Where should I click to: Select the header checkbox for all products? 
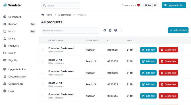click(42, 40)
